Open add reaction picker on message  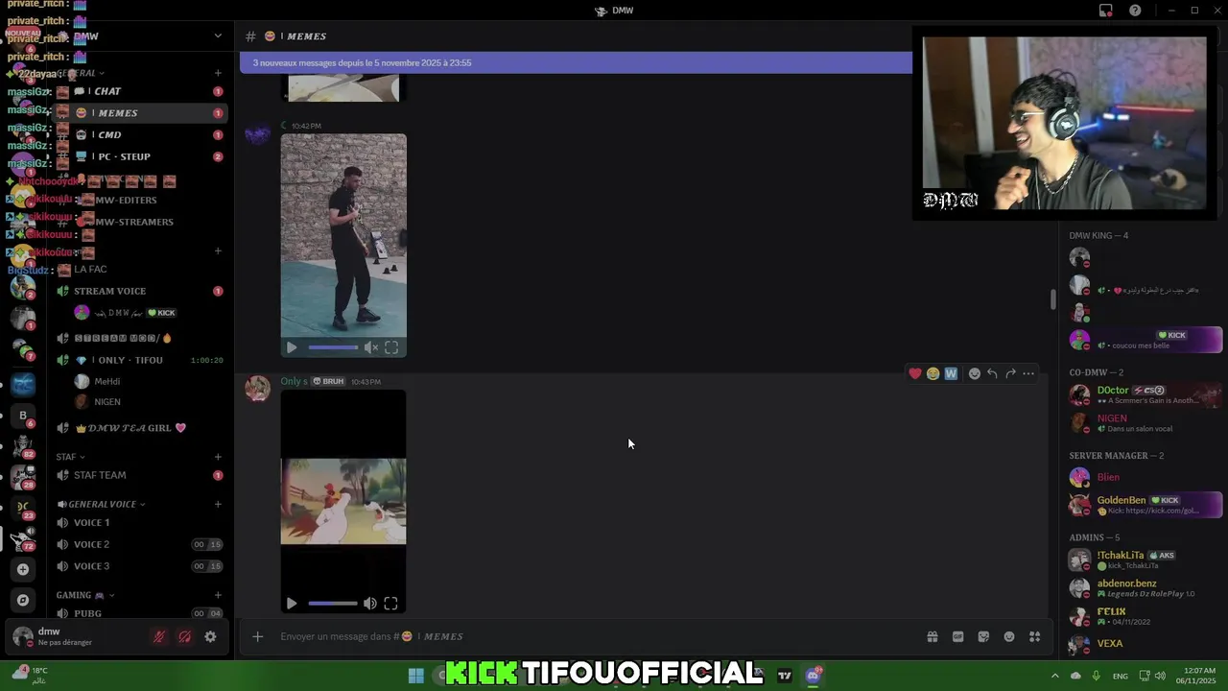tap(975, 373)
